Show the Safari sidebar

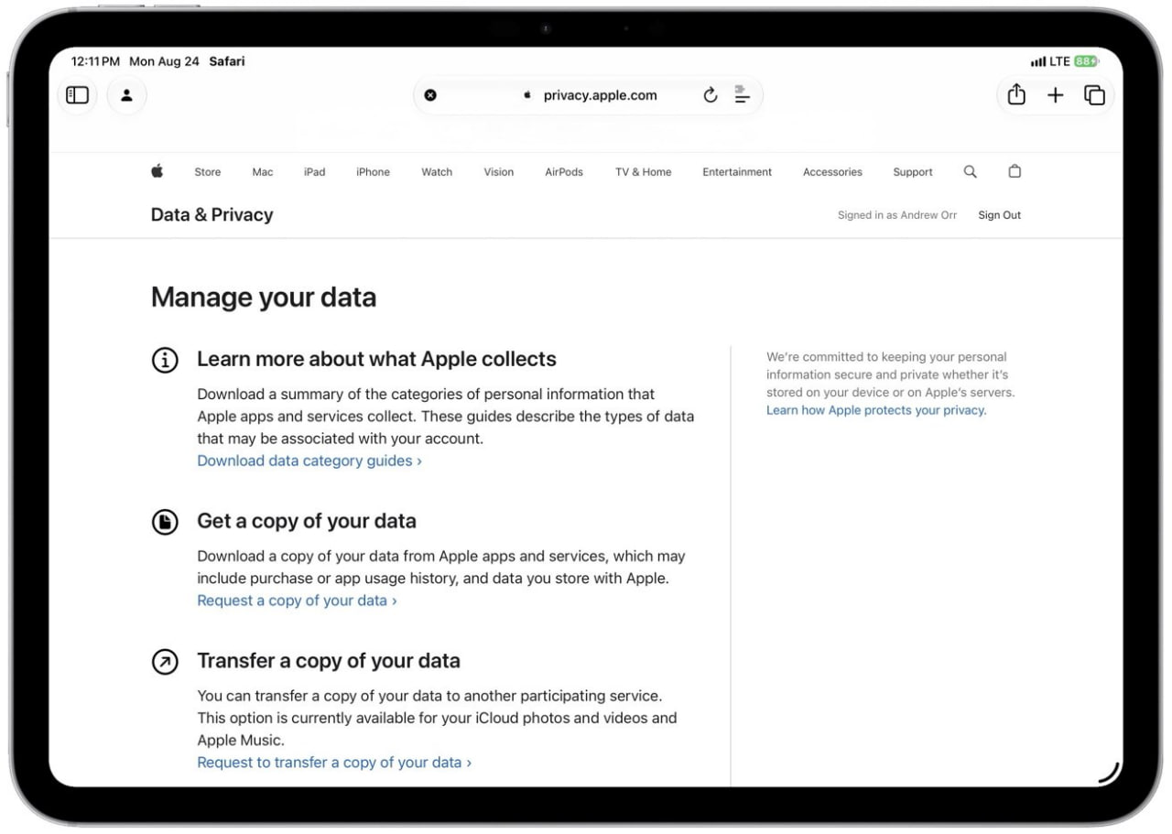coord(78,95)
